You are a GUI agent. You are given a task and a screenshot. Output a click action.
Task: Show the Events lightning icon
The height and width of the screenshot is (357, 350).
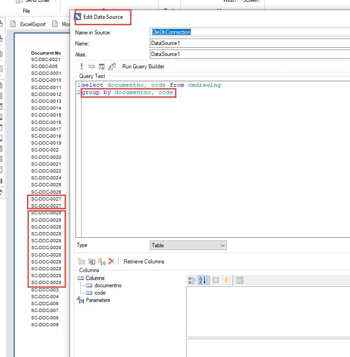(x=226, y=280)
